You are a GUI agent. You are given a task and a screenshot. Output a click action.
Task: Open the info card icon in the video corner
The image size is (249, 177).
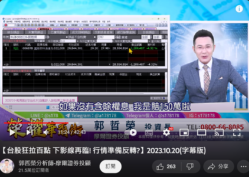click(x=239, y=9)
